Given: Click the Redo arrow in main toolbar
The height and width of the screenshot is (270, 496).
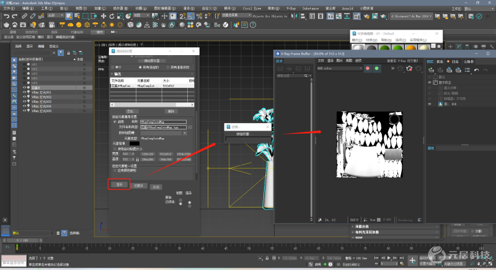Looking at the screenshot, I should pos(14,15).
